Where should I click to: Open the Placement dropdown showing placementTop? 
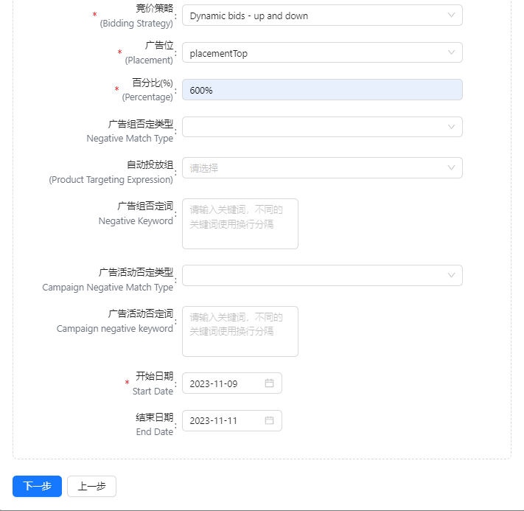(322, 52)
